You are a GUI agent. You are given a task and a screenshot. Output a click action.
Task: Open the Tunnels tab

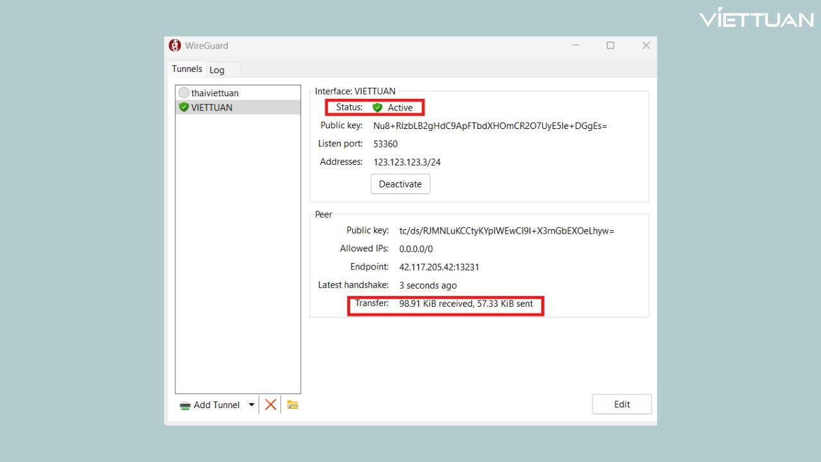[187, 69]
